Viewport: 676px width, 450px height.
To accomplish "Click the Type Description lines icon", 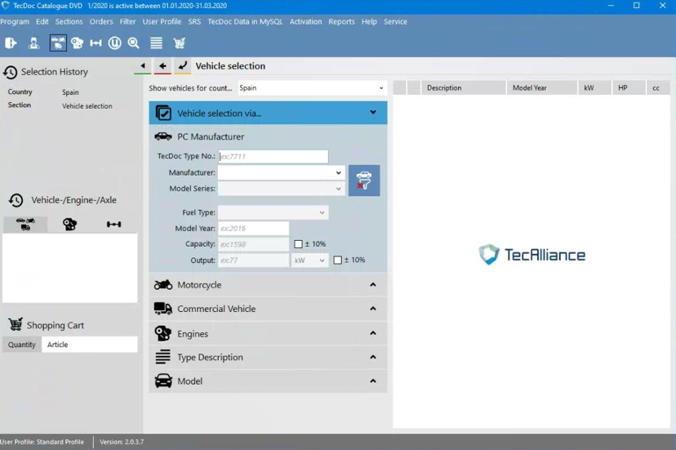I will [x=163, y=357].
